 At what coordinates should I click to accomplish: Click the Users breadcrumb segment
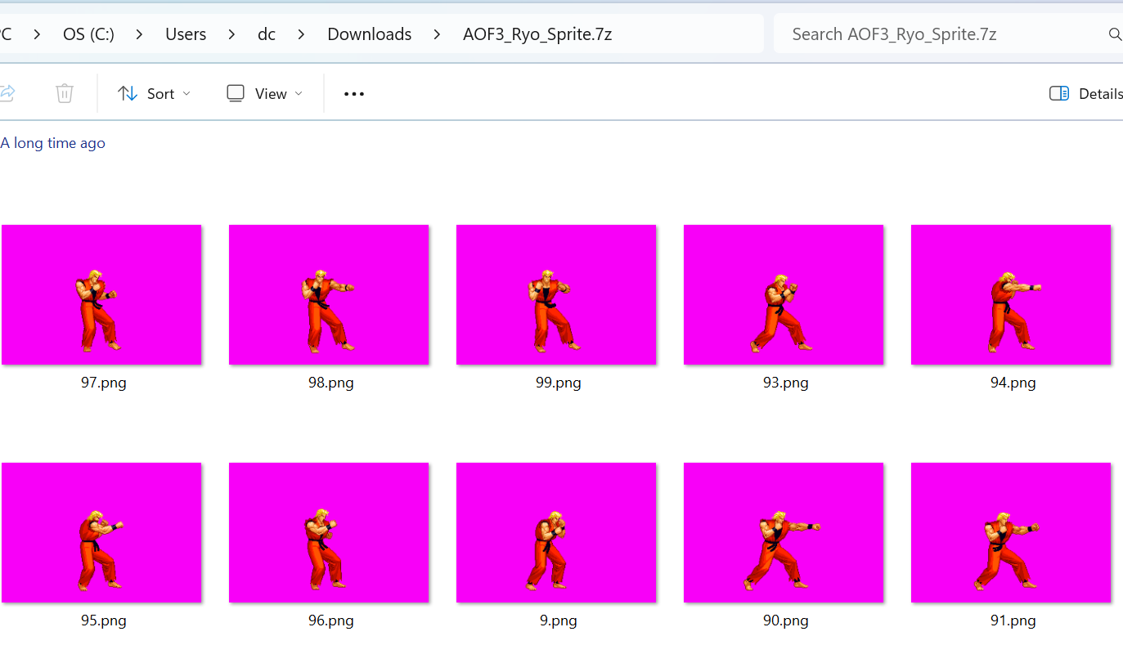click(x=186, y=34)
